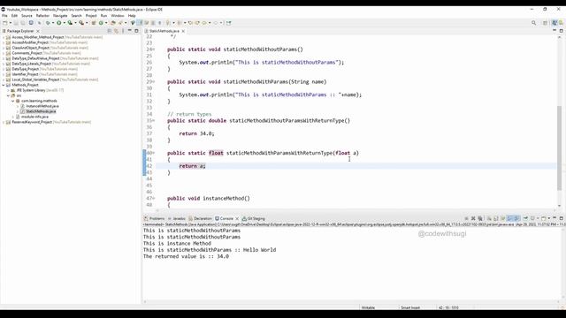Image resolution: width=566 pixels, height=318 pixels.
Task: Select Comments_Project in Package Explorer
Action: [27, 53]
